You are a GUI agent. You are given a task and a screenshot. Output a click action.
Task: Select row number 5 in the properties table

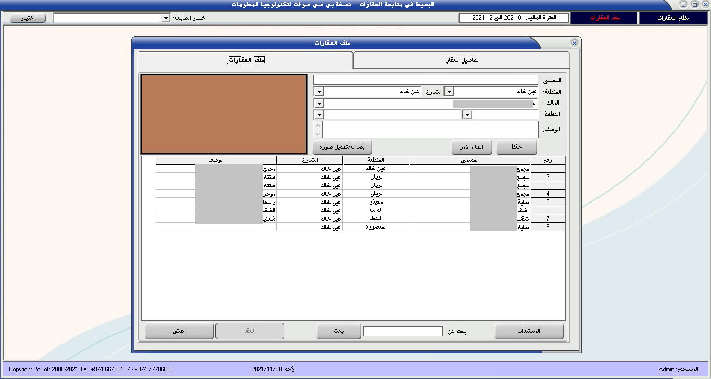point(547,202)
